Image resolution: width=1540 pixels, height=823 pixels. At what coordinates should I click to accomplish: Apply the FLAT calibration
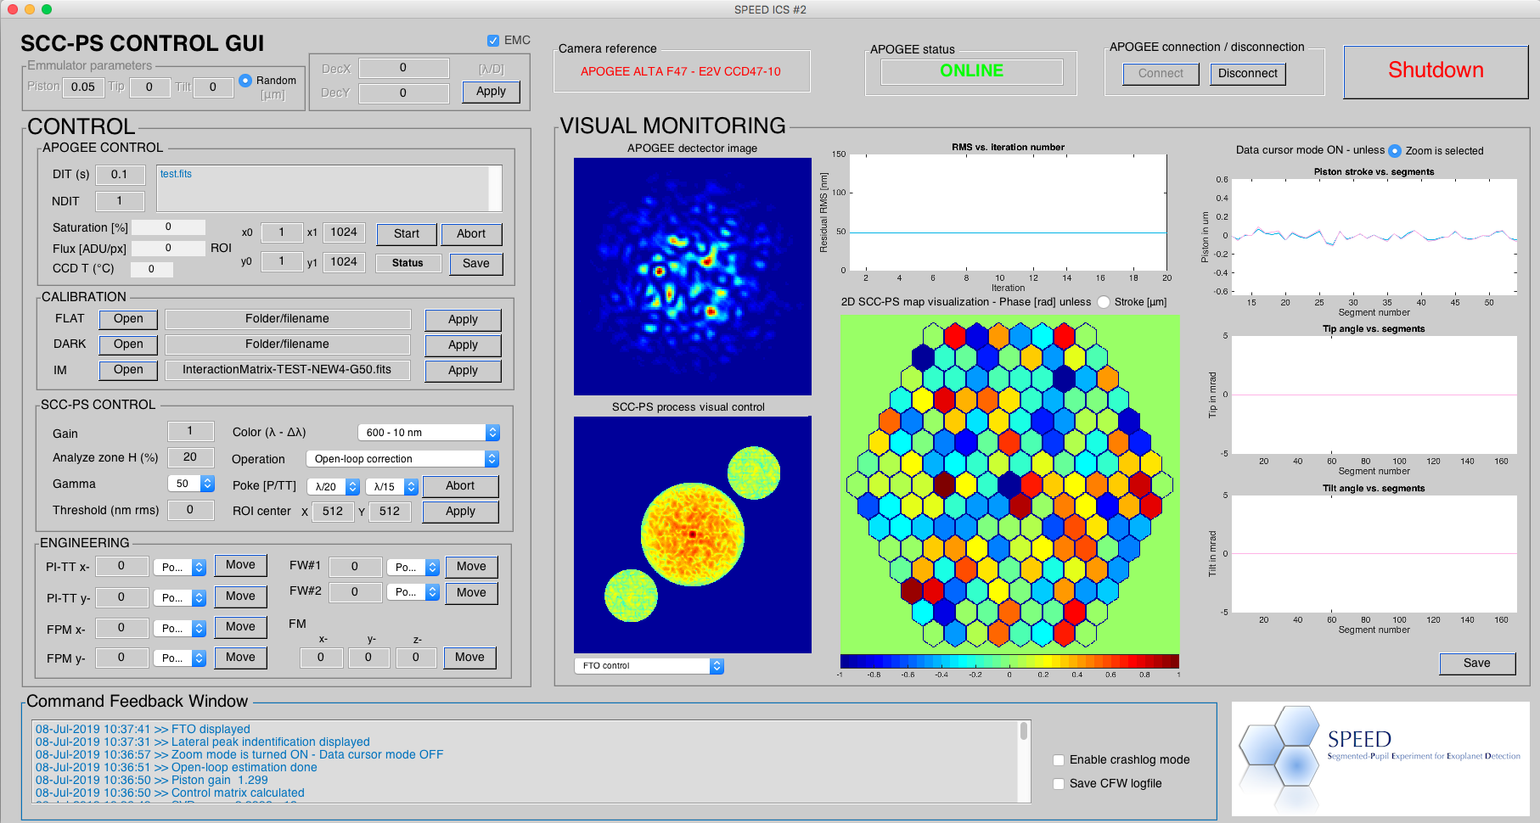(463, 320)
